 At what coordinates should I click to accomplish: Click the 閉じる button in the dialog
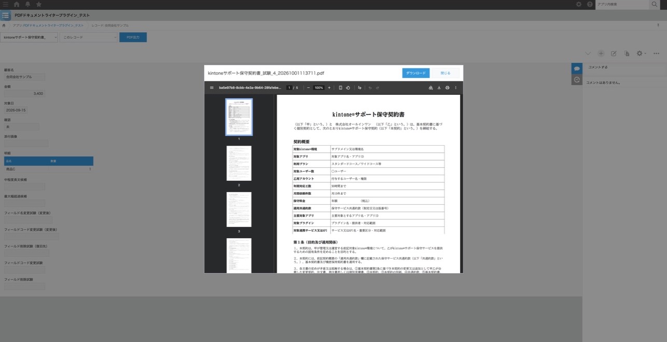click(x=446, y=73)
